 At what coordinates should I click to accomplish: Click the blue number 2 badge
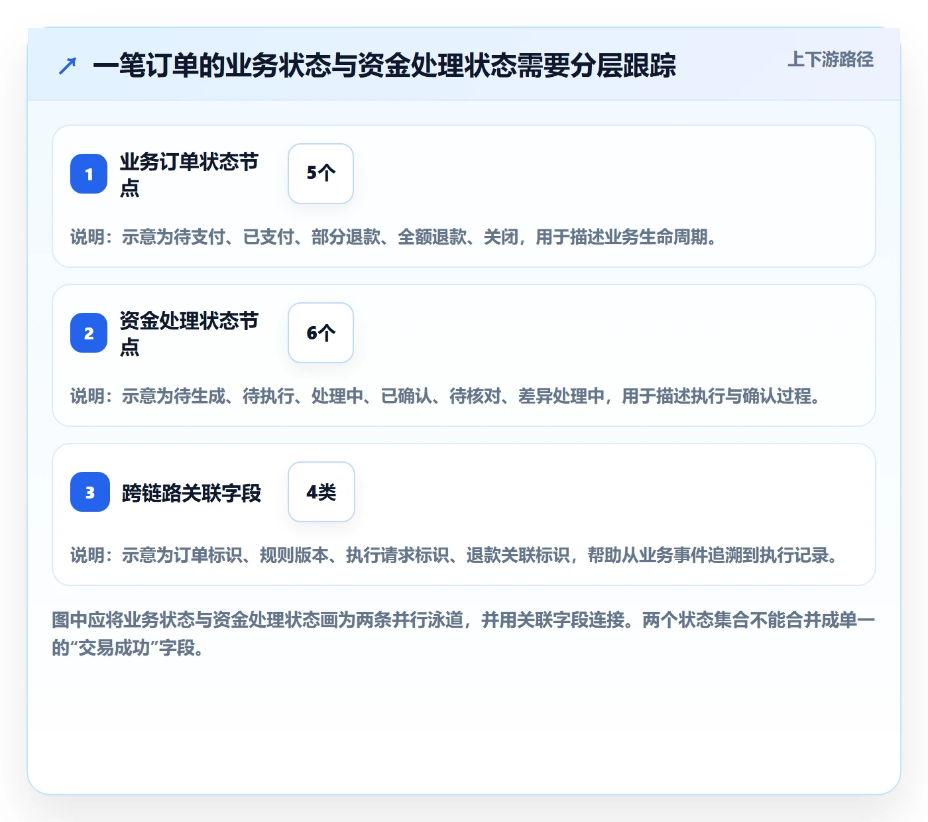(89, 333)
